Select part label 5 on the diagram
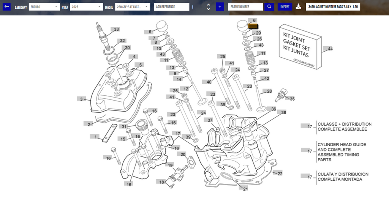 coord(139,65)
